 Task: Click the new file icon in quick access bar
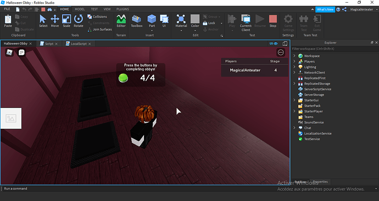pyautogui.click(x=18, y=9)
